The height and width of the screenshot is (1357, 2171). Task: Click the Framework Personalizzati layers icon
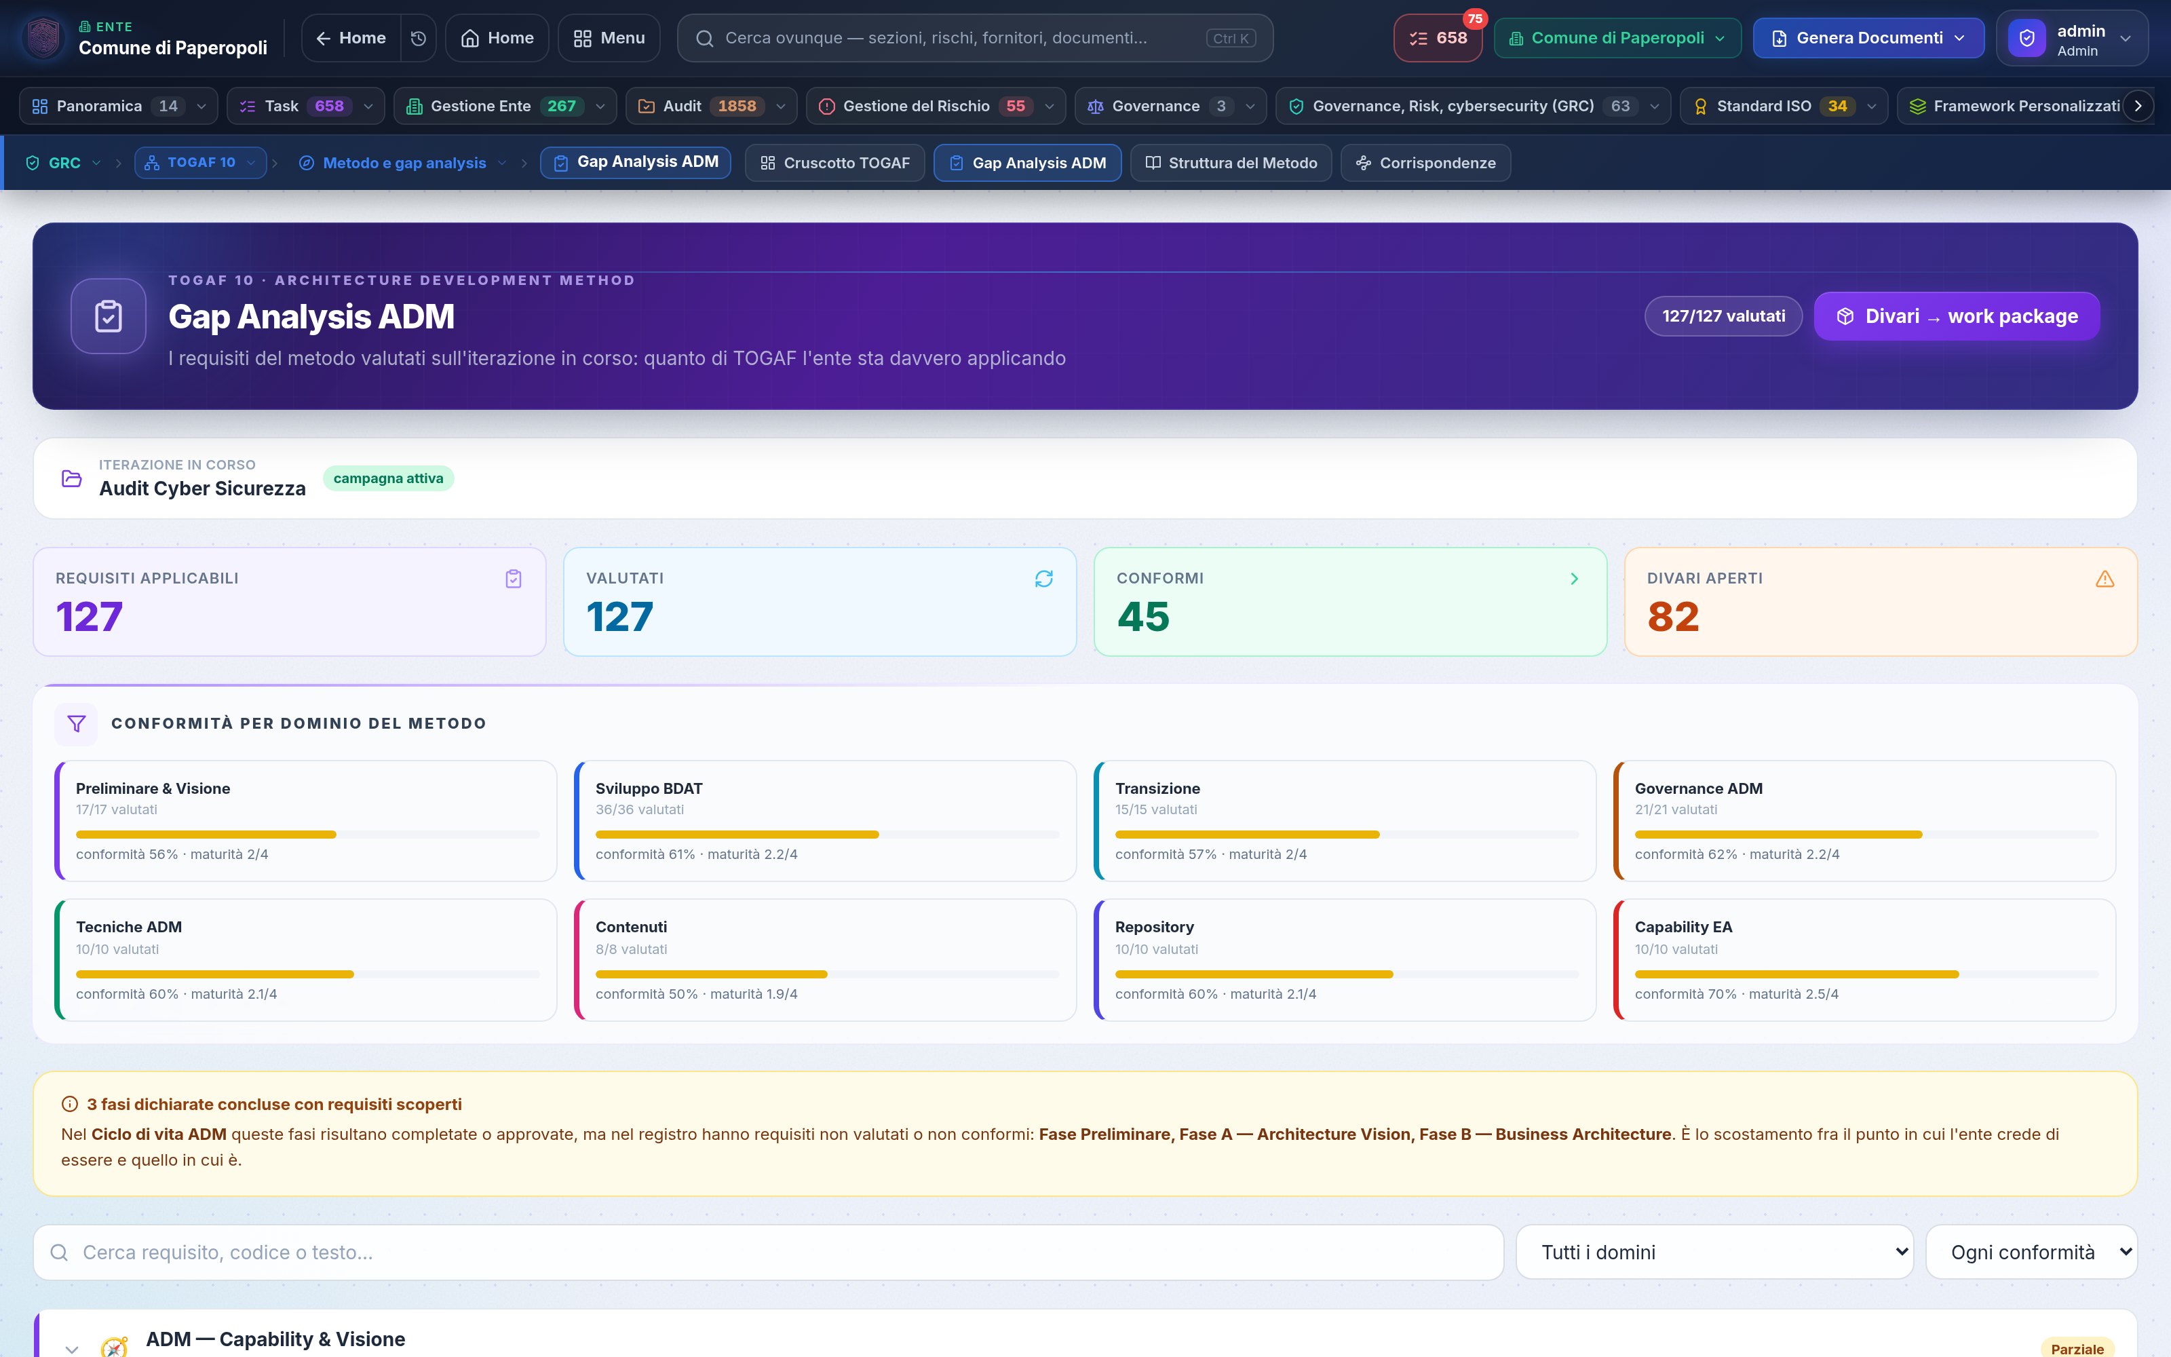point(1917,106)
